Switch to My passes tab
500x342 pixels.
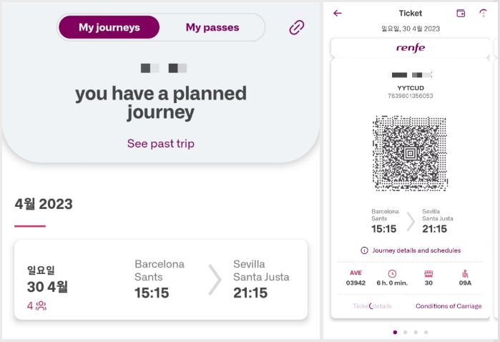click(x=212, y=27)
